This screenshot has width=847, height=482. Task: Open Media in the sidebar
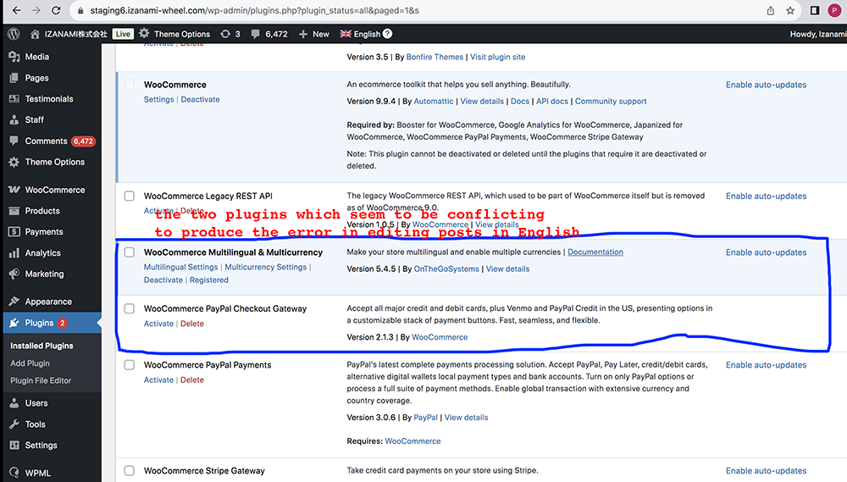click(36, 57)
